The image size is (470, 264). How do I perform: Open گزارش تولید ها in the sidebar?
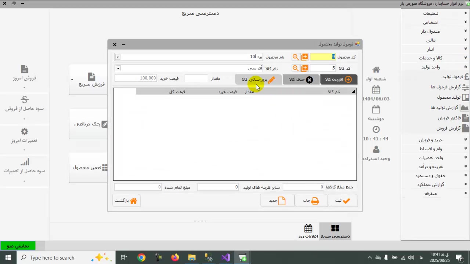click(449, 107)
